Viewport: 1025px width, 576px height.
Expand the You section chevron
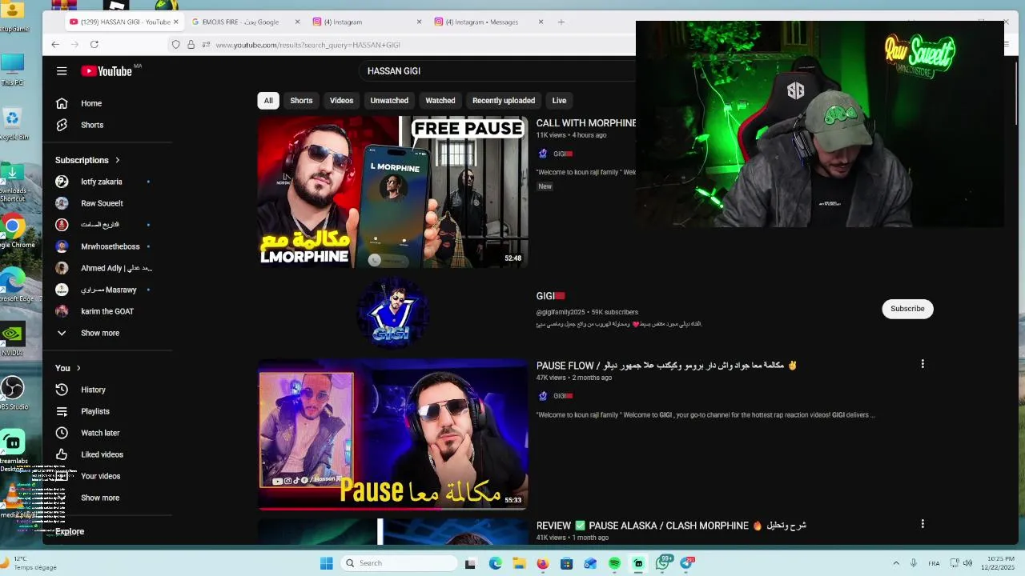78,368
